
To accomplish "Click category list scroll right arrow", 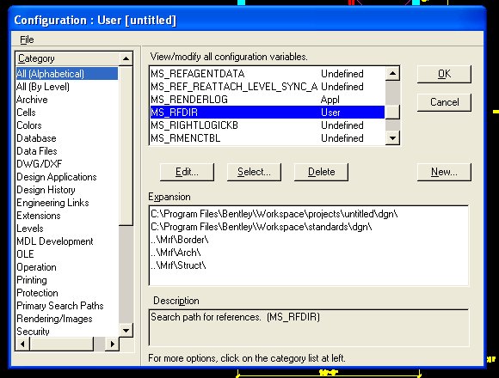I will (112, 344).
